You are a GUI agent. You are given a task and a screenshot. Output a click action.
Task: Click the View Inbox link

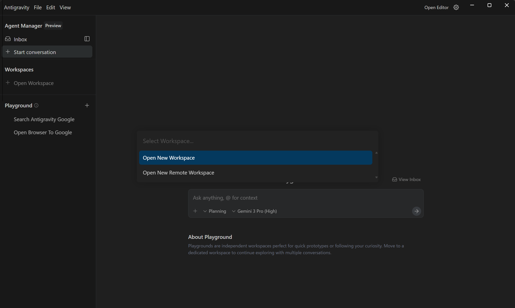click(x=406, y=180)
